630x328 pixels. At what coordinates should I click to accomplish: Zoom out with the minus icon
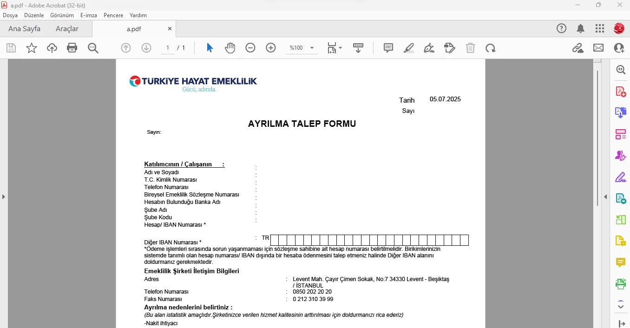[x=250, y=48]
